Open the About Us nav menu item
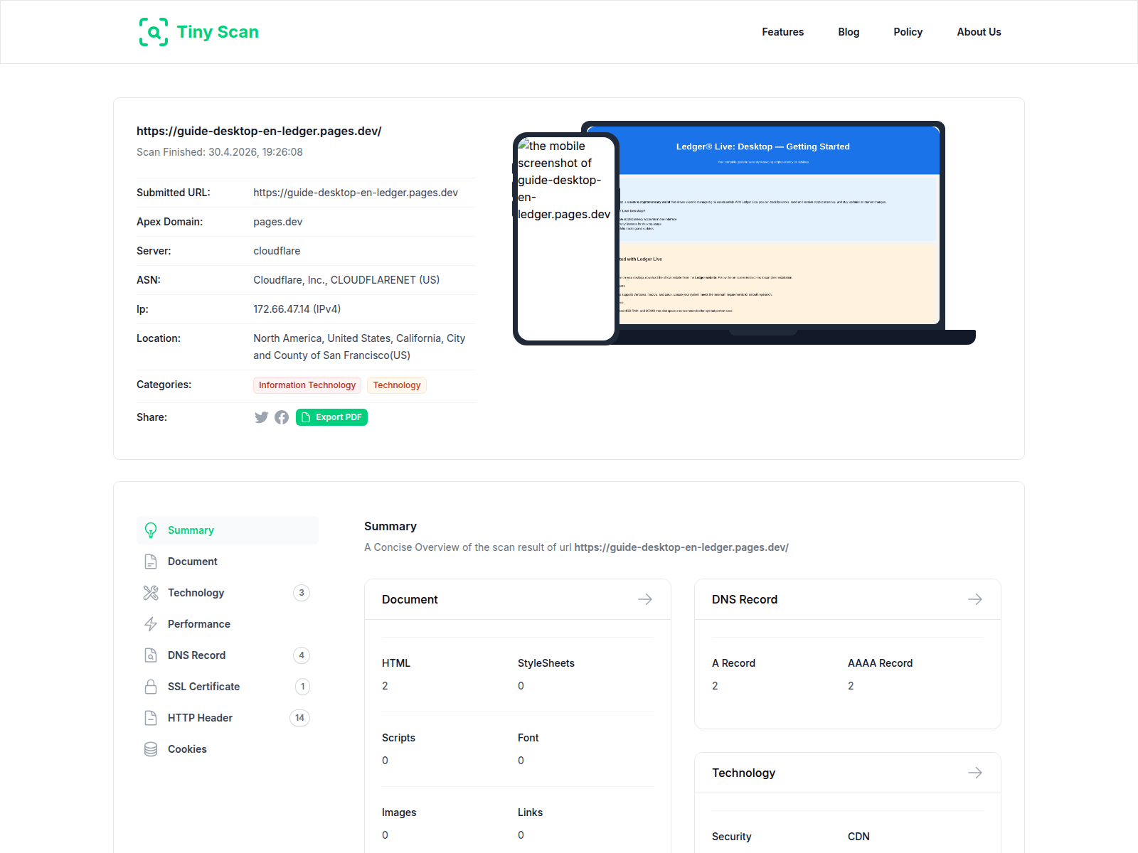 (979, 32)
